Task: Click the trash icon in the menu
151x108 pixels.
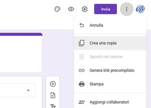Action: (x=82, y=56)
